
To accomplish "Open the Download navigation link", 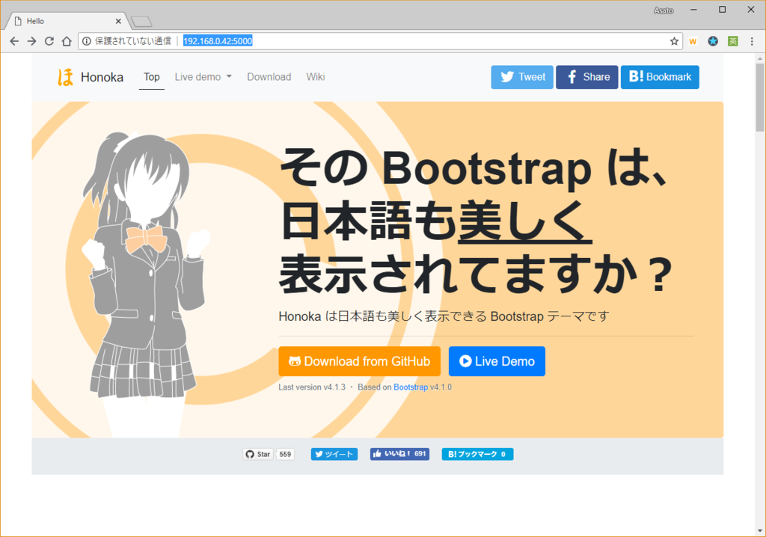I will [269, 77].
